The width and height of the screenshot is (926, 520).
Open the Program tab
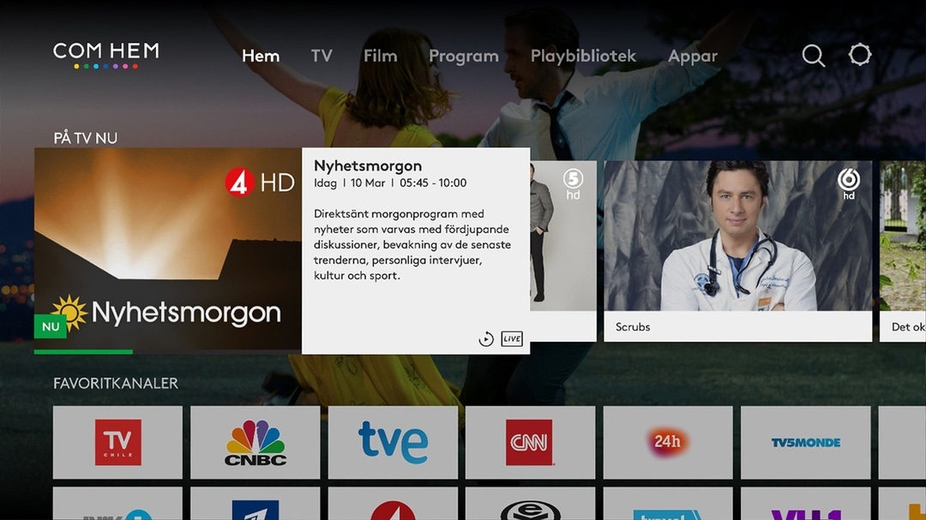[464, 57]
